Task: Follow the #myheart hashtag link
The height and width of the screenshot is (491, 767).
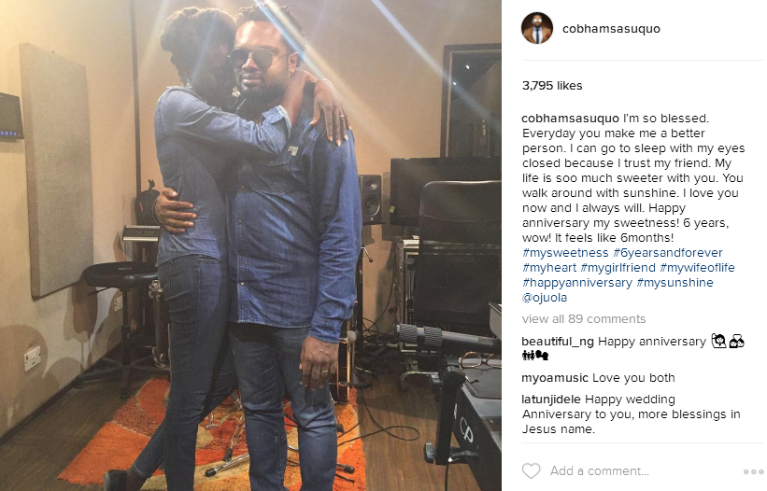Action: click(x=549, y=268)
